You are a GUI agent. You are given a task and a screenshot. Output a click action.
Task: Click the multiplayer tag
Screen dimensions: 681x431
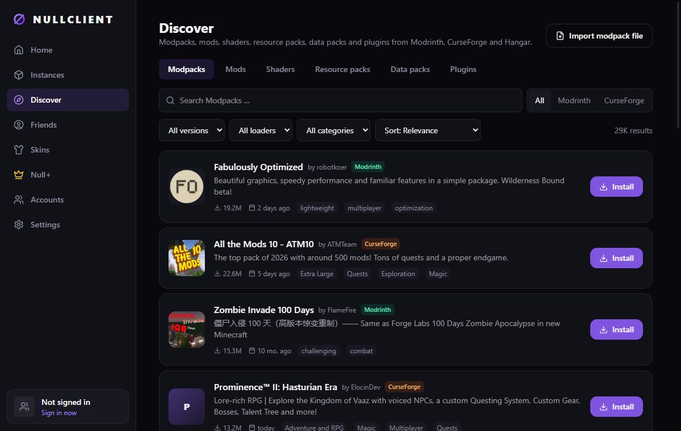(364, 208)
